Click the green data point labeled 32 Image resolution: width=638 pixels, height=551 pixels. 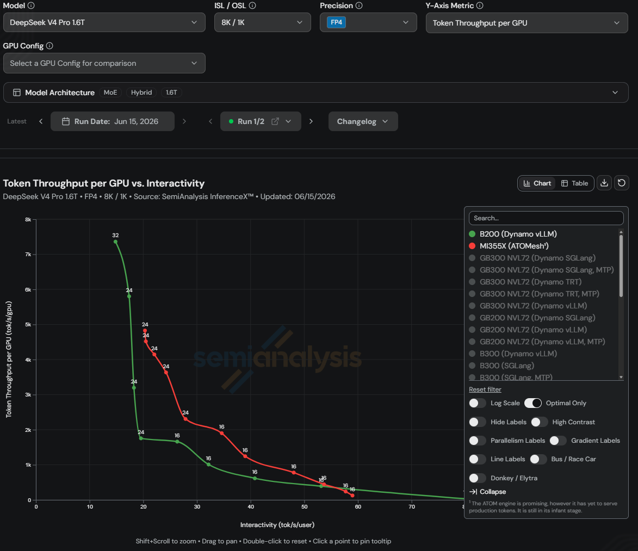coord(115,242)
